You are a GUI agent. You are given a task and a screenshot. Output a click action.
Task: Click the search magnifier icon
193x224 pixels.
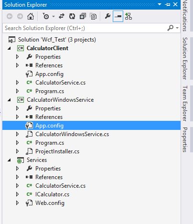tap(170, 28)
